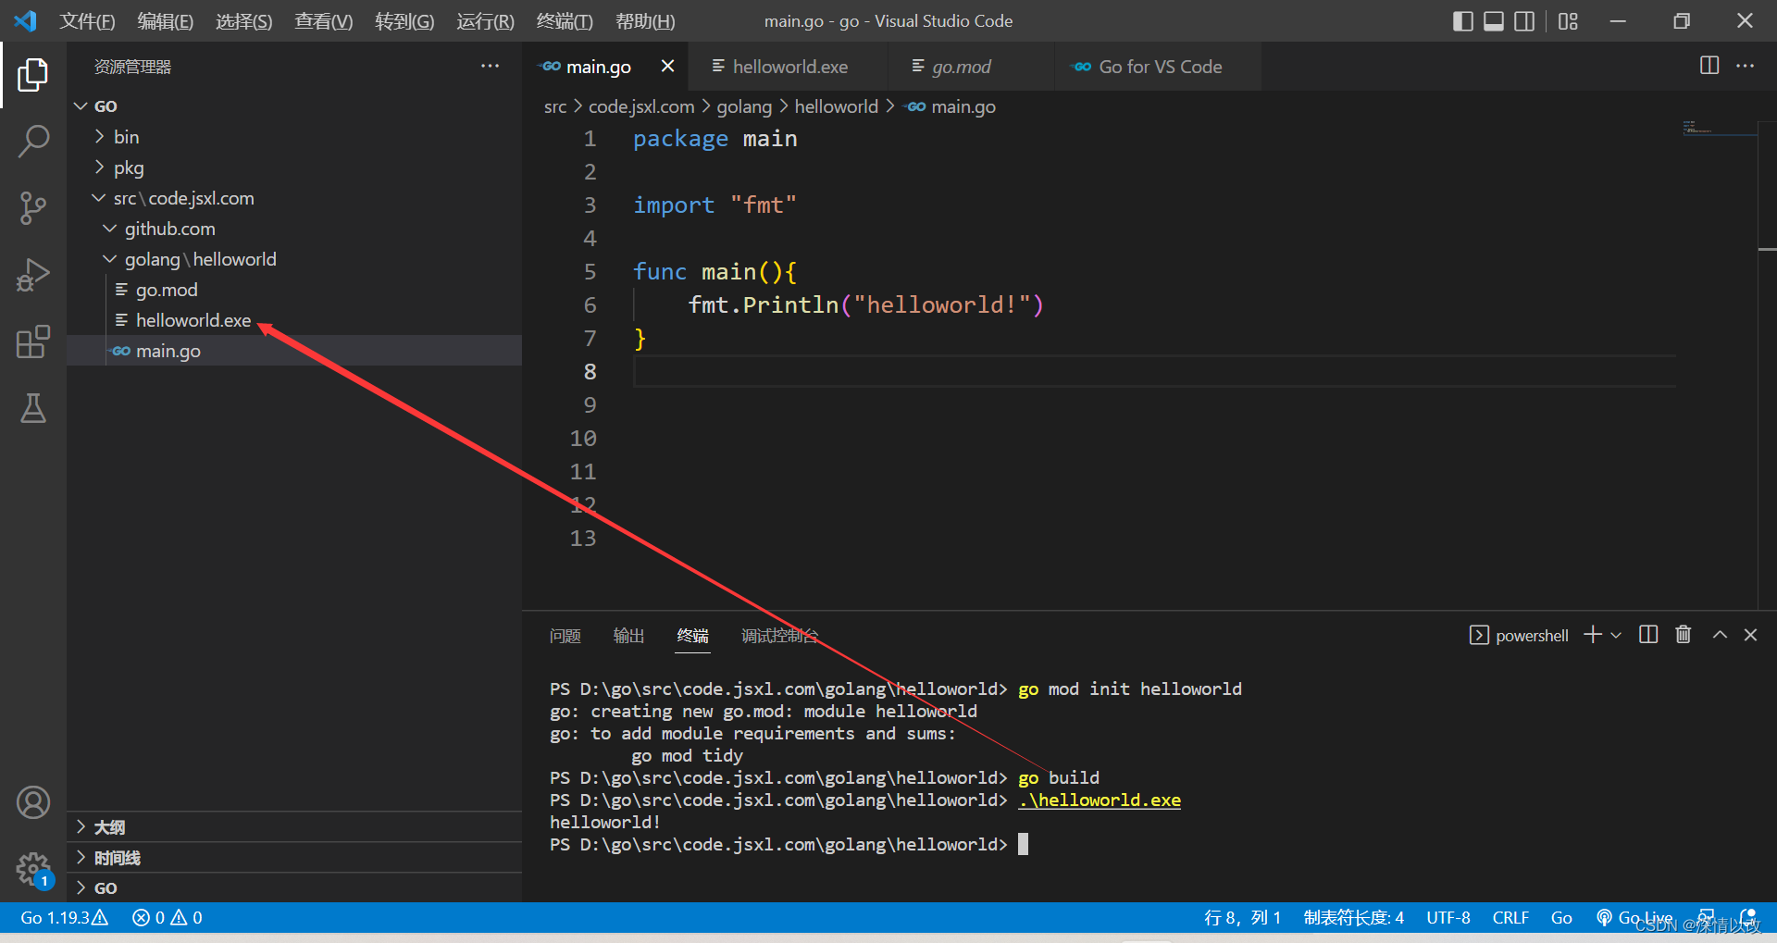Toggle bottom panel layout button
Screen dimensions: 1777x943
click(1494, 21)
